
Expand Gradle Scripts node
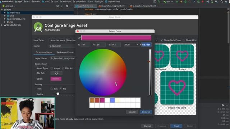point(2,25)
